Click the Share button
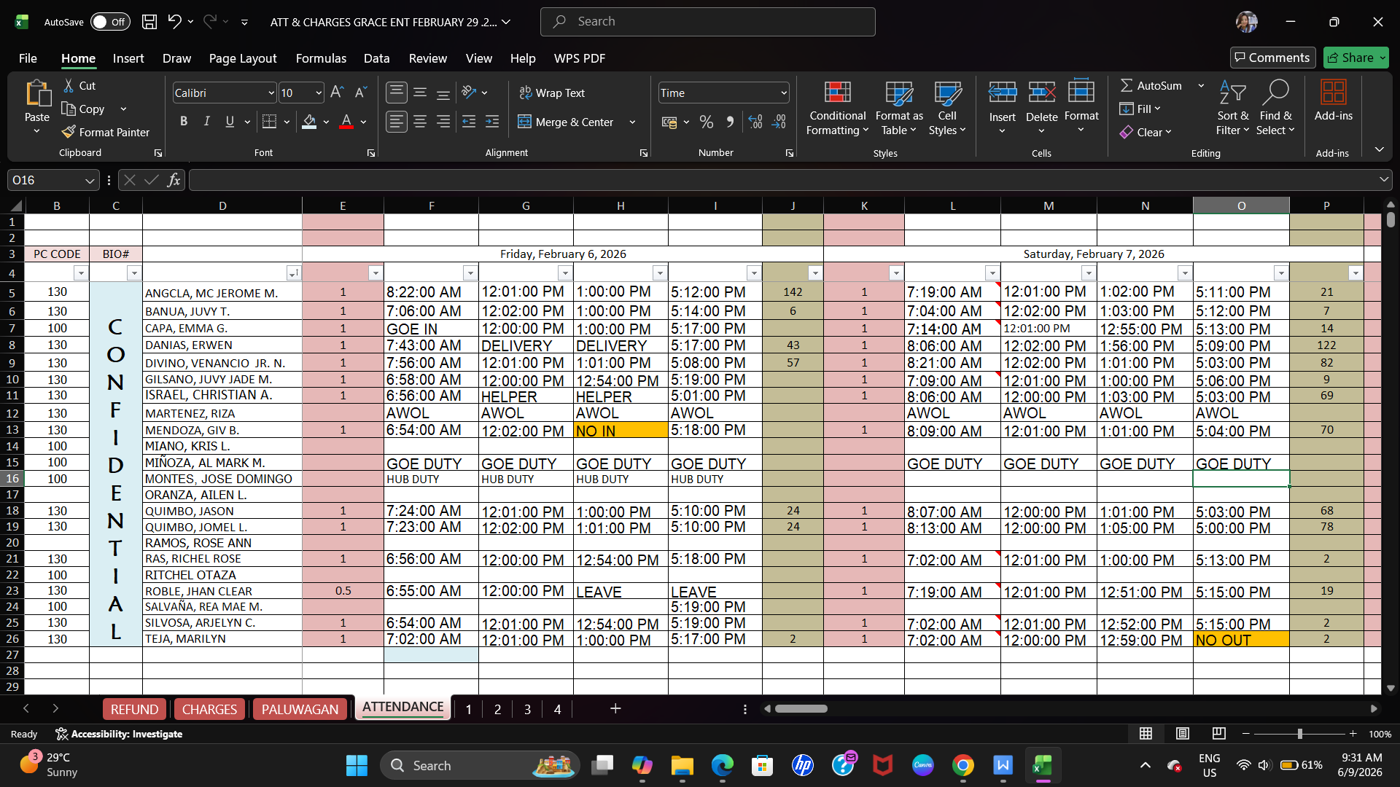Image resolution: width=1400 pixels, height=787 pixels. point(1356,58)
